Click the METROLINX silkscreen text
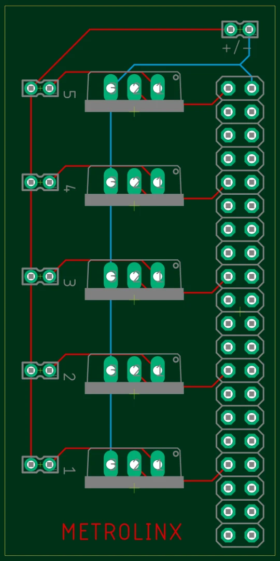Image resolution: width=280 pixels, height=561 pixels. (x=122, y=532)
